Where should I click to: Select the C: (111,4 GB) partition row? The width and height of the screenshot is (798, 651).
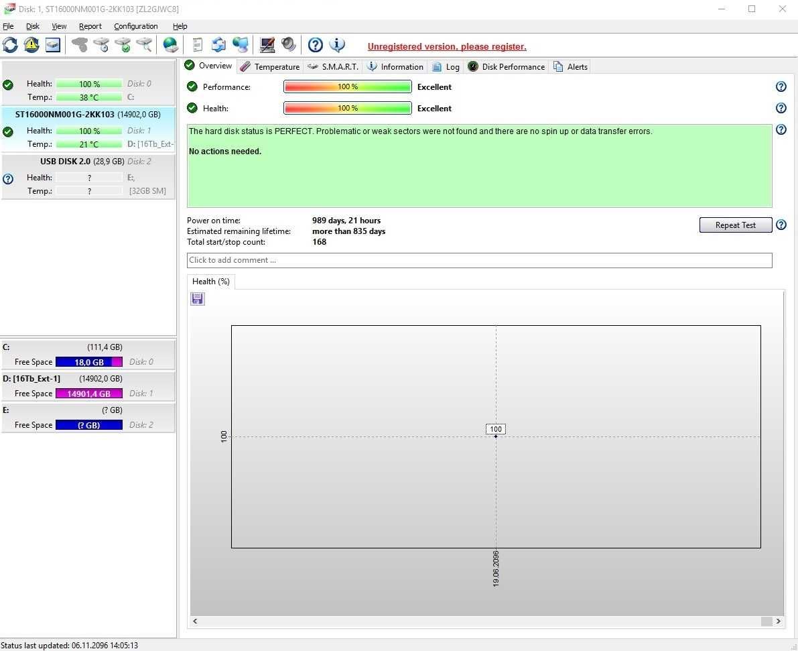point(88,355)
